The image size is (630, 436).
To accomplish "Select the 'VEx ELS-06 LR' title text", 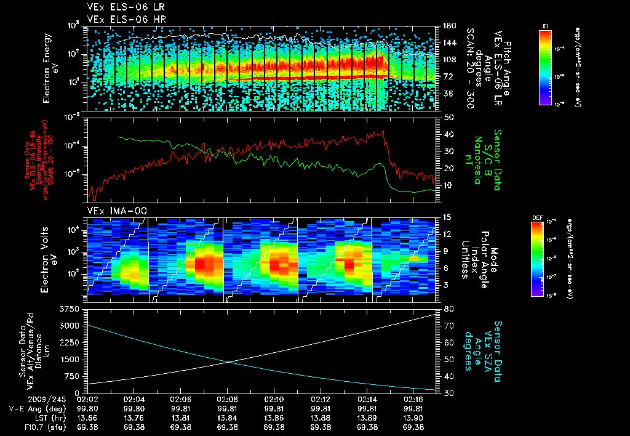I will click(126, 7).
